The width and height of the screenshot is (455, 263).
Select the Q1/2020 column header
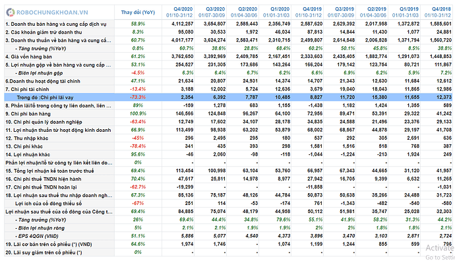click(276, 12)
